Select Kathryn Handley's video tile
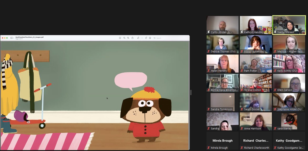Screen dimensions: 308x151 click(x=256, y=25)
